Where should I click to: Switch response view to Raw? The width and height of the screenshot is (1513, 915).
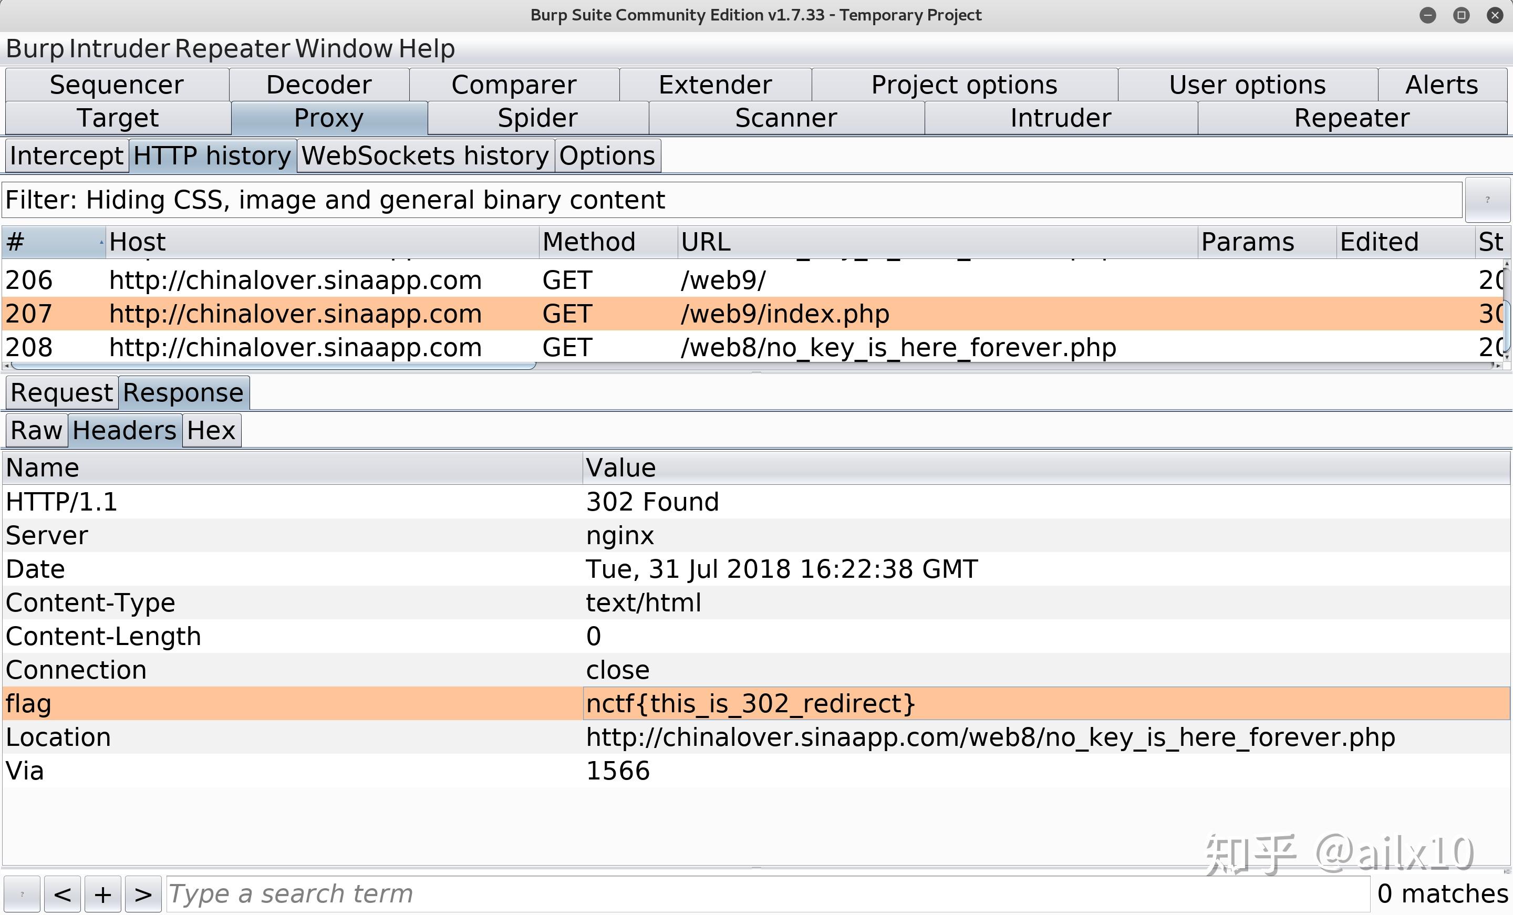click(36, 431)
